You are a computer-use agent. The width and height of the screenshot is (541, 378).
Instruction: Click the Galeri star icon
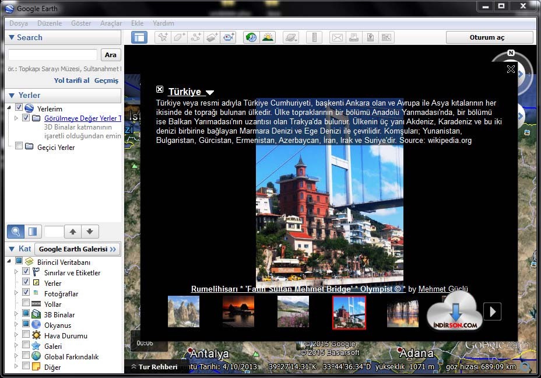pos(36,345)
